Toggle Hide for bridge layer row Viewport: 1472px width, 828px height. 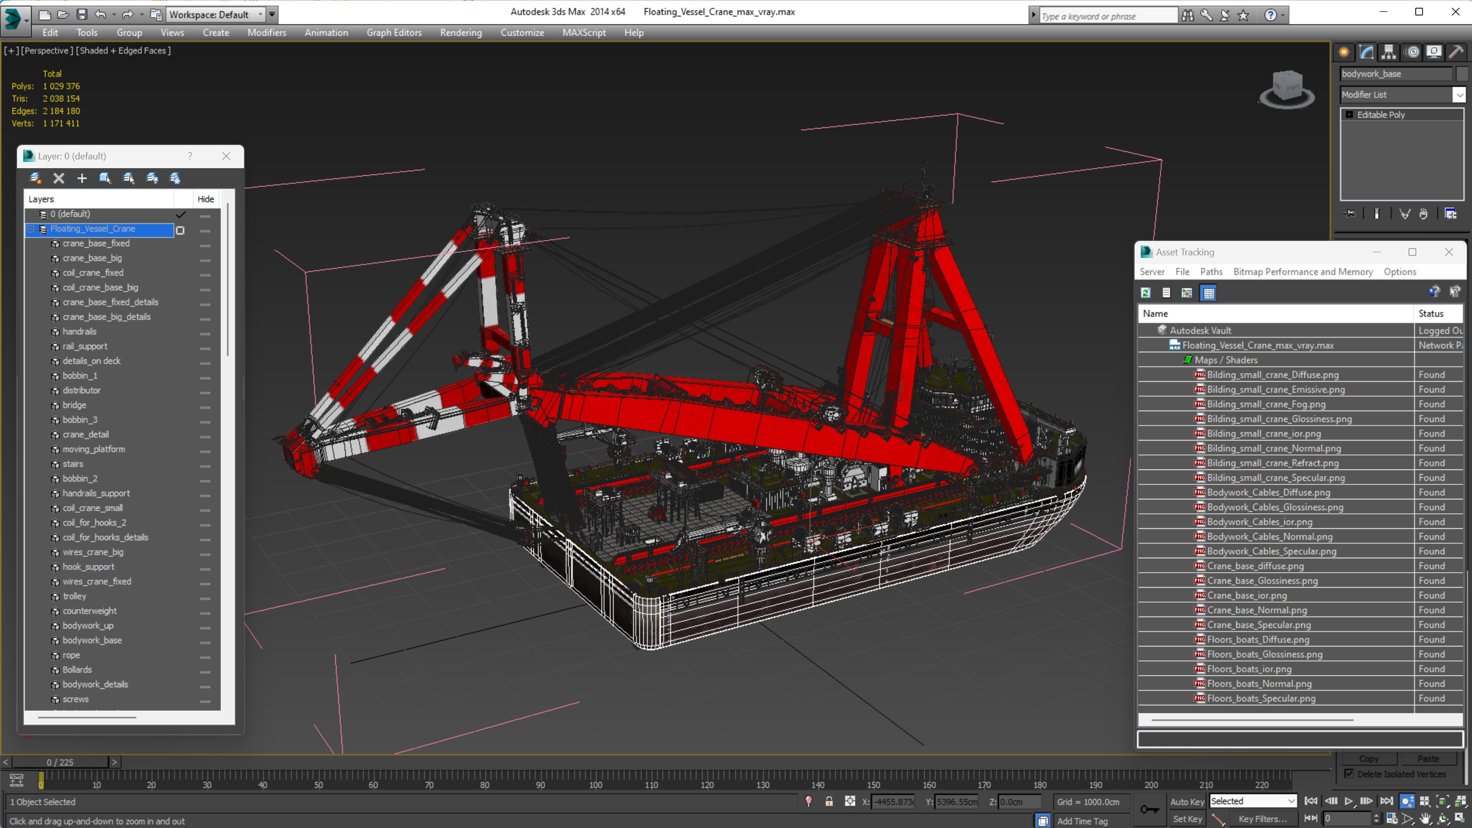(206, 408)
